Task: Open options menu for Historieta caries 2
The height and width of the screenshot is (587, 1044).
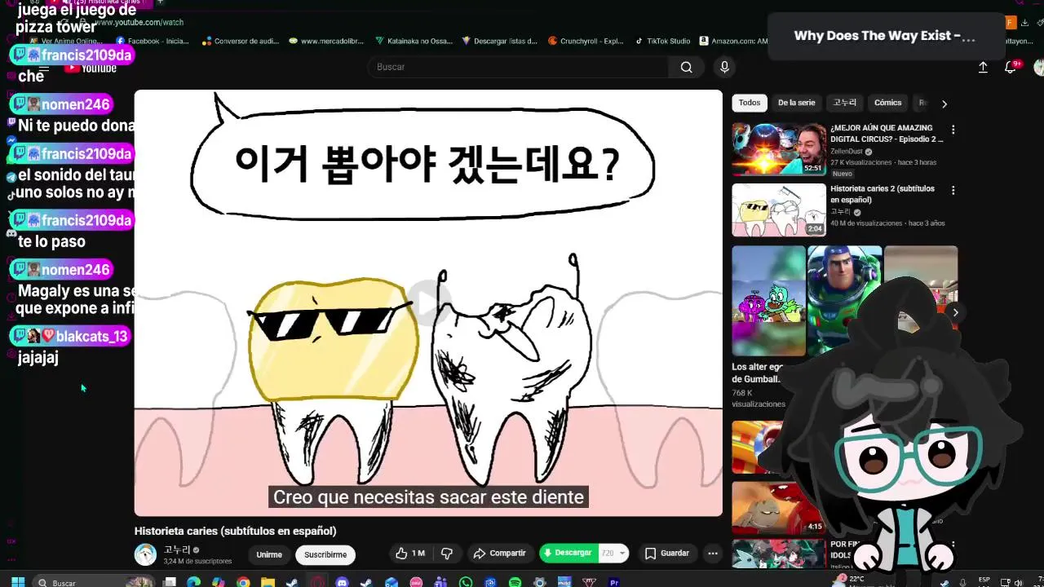Action: click(x=953, y=190)
